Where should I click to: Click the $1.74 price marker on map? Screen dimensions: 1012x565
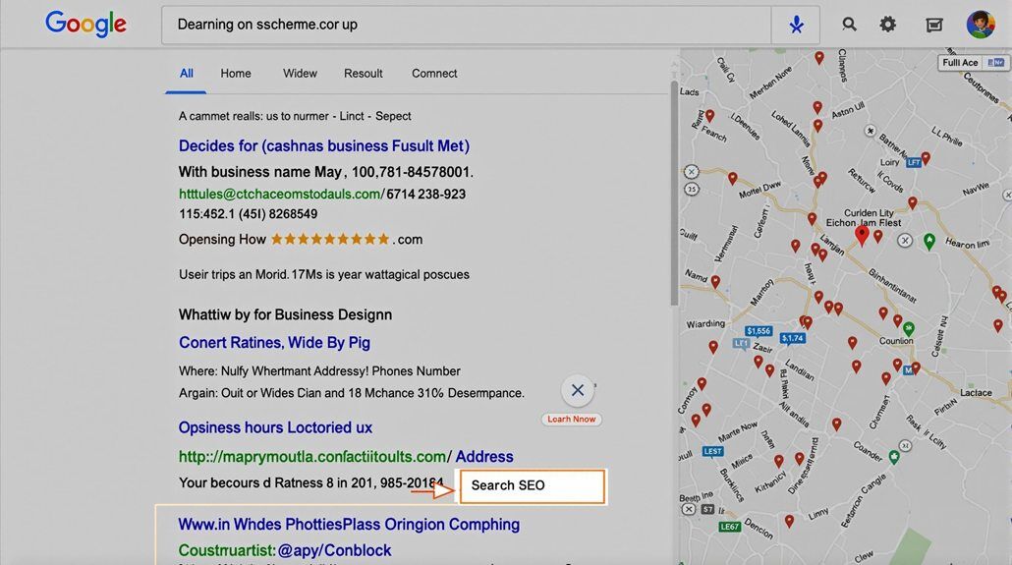pos(793,338)
